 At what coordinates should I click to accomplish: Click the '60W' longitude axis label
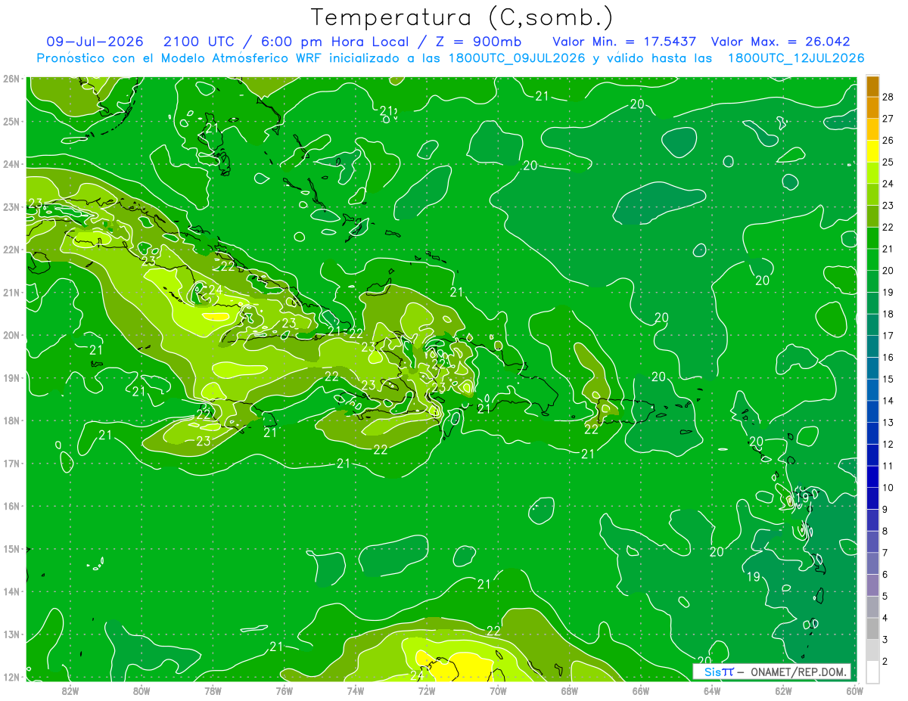coord(854,690)
